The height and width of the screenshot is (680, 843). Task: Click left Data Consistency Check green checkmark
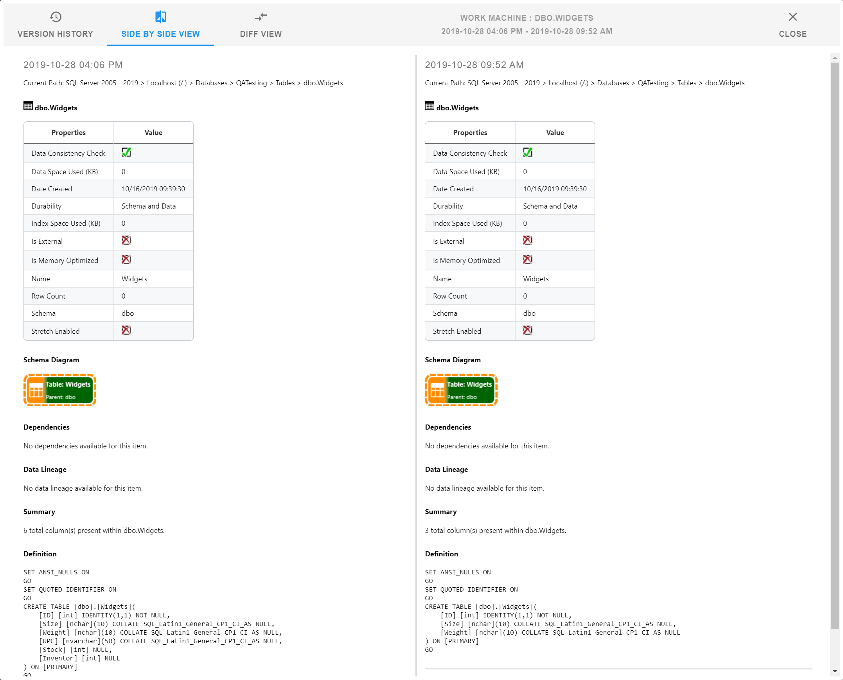(x=126, y=152)
